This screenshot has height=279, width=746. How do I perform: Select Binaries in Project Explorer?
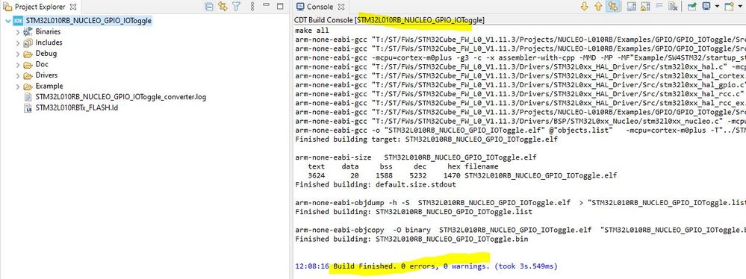48,32
